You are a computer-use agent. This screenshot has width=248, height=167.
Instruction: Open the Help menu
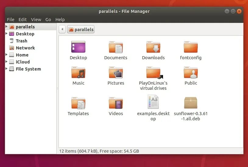[x=60, y=20]
